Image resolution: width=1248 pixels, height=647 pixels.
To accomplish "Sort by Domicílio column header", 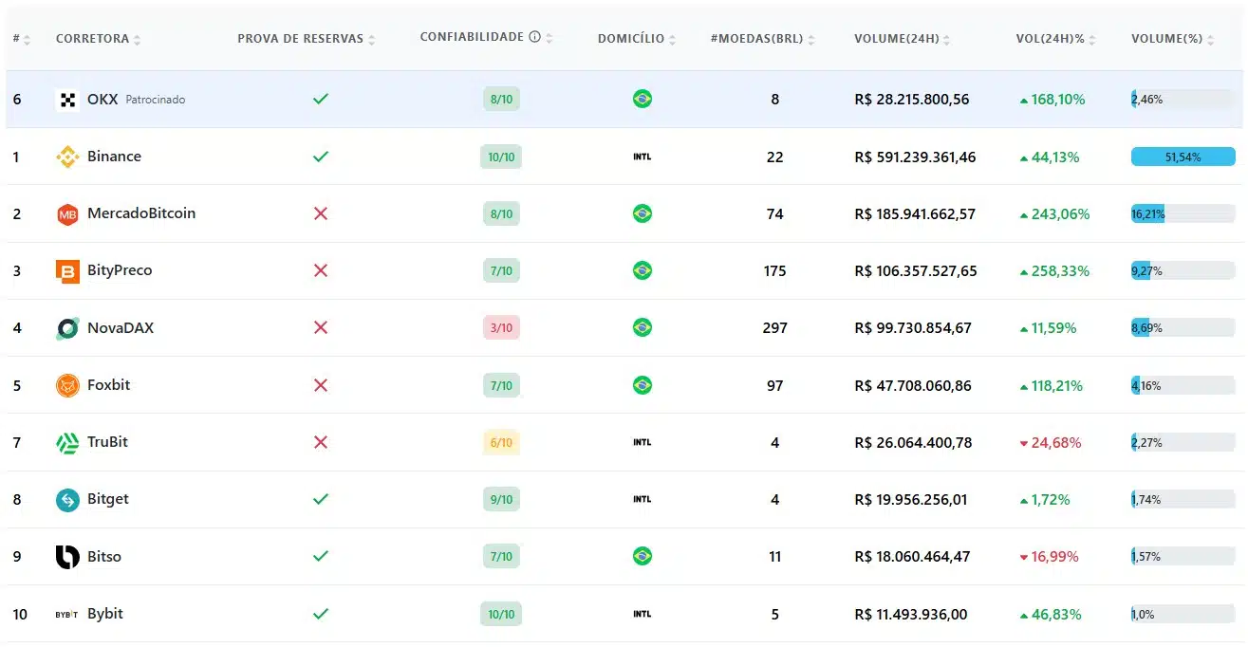I will click(637, 39).
